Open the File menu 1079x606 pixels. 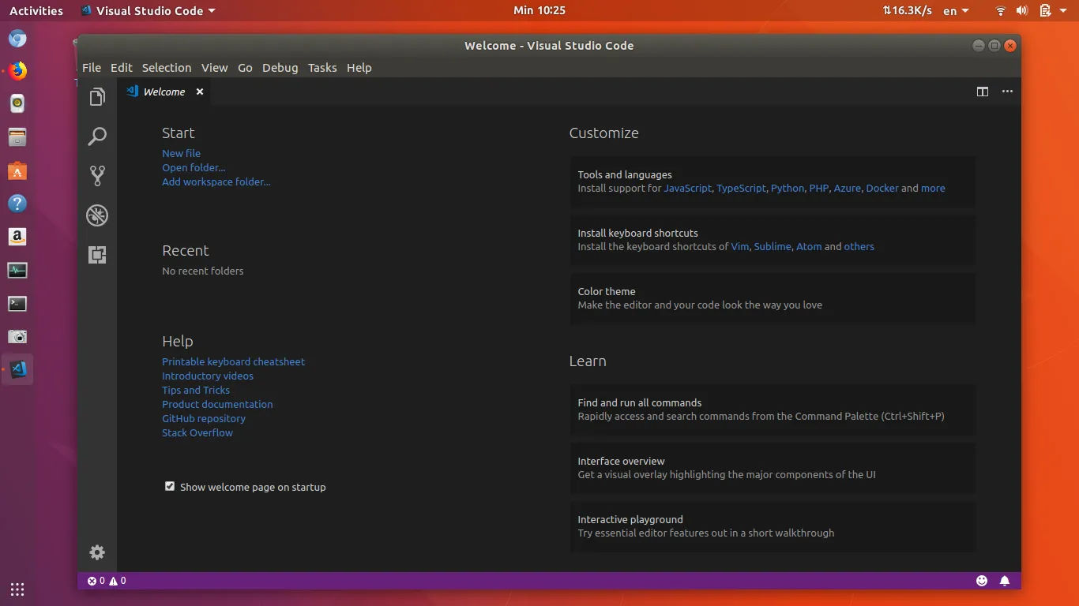92,68
